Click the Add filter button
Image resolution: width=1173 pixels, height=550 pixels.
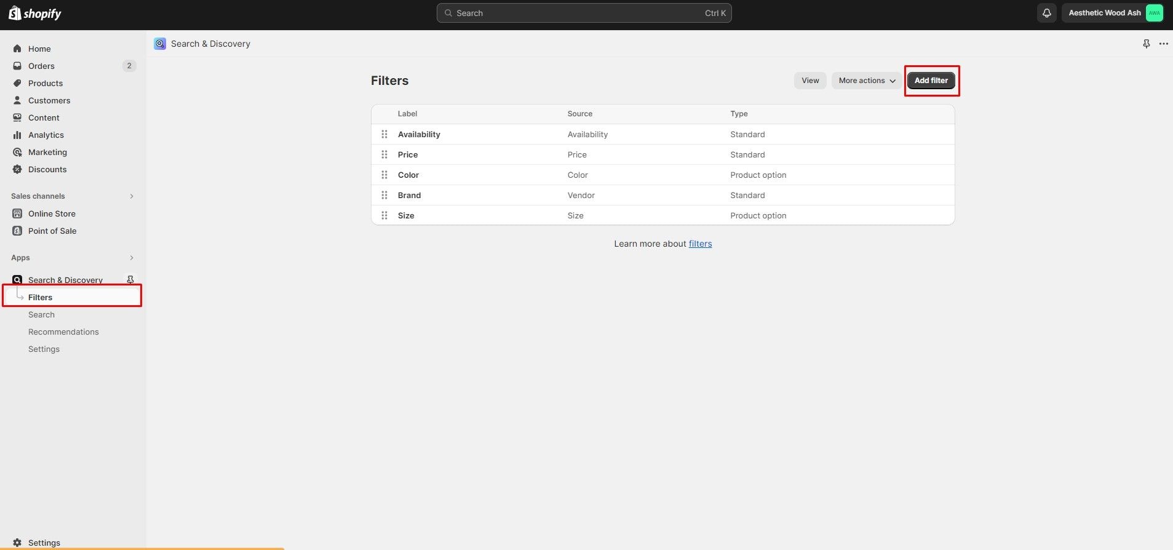pos(931,81)
